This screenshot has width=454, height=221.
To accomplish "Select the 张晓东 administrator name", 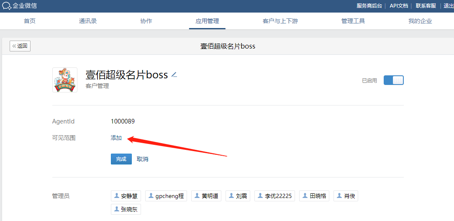I will tap(129, 209).
